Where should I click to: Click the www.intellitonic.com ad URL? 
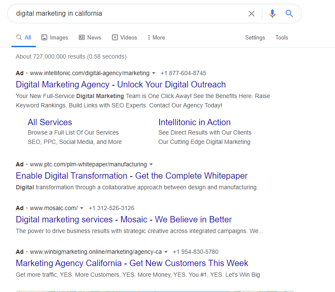click(x=89, y=73)
